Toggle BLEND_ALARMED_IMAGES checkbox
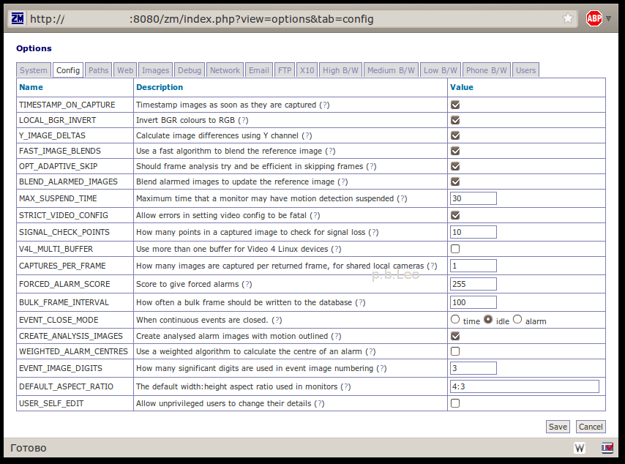The image size is (625, 464). click(455, 182)
